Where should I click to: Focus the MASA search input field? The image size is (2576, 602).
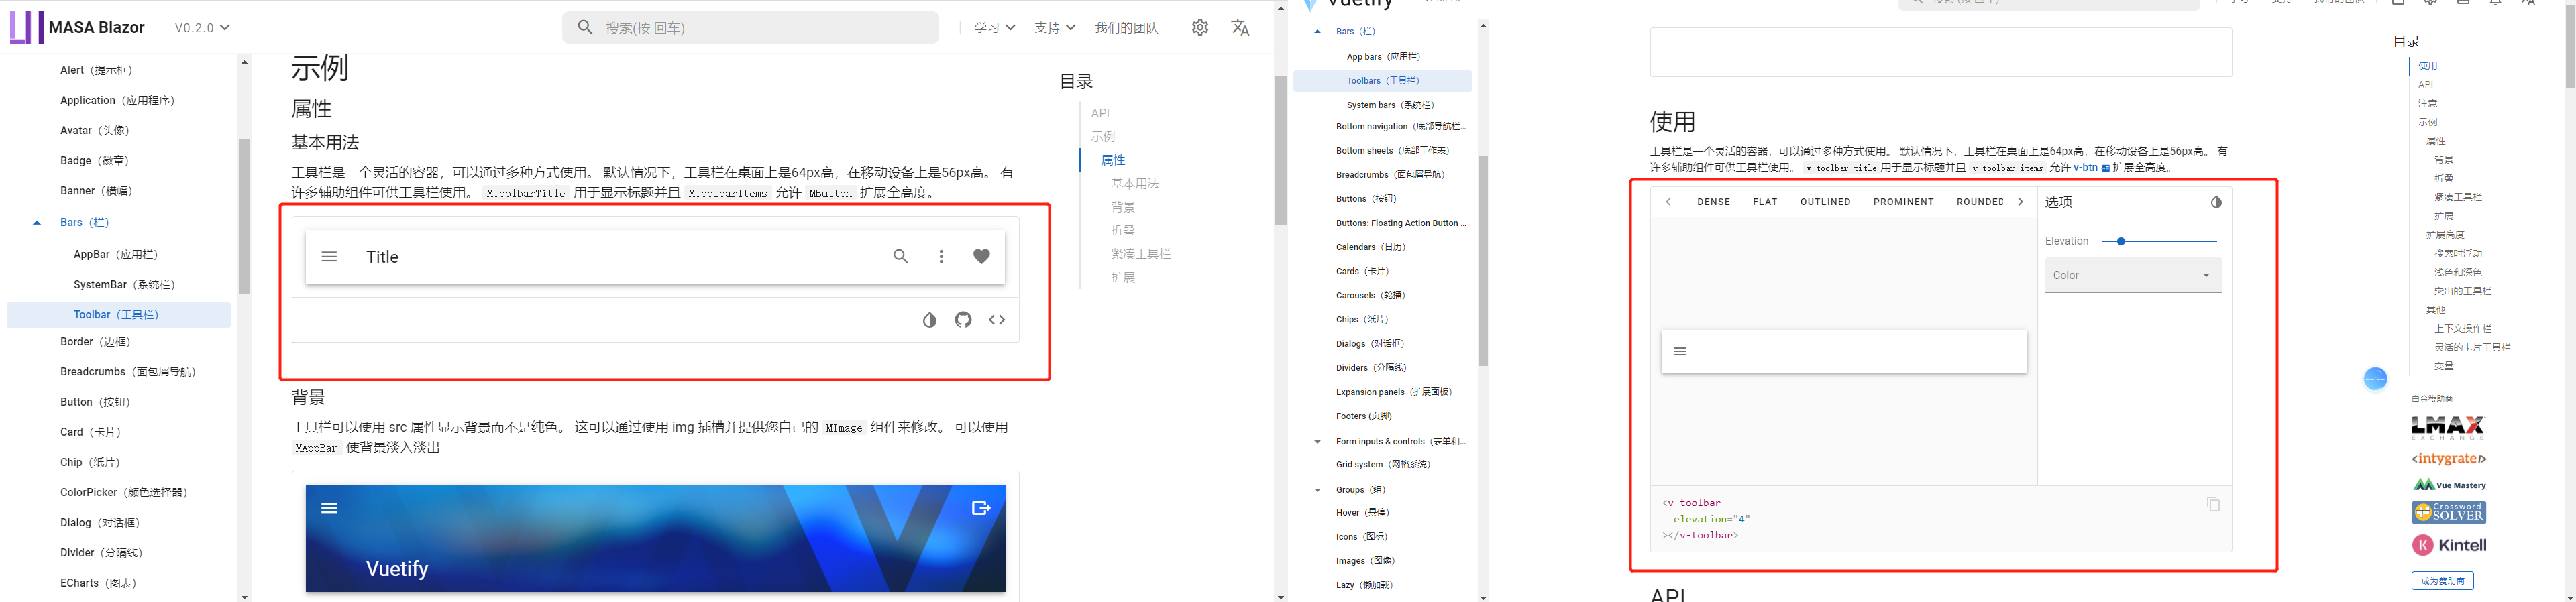pyautogui.click(x=750, y=27)
